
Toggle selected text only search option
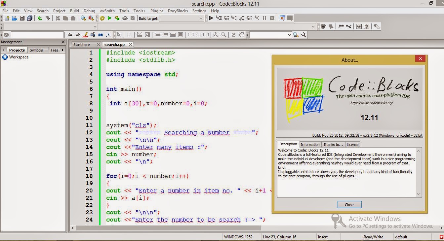[93, 35]
